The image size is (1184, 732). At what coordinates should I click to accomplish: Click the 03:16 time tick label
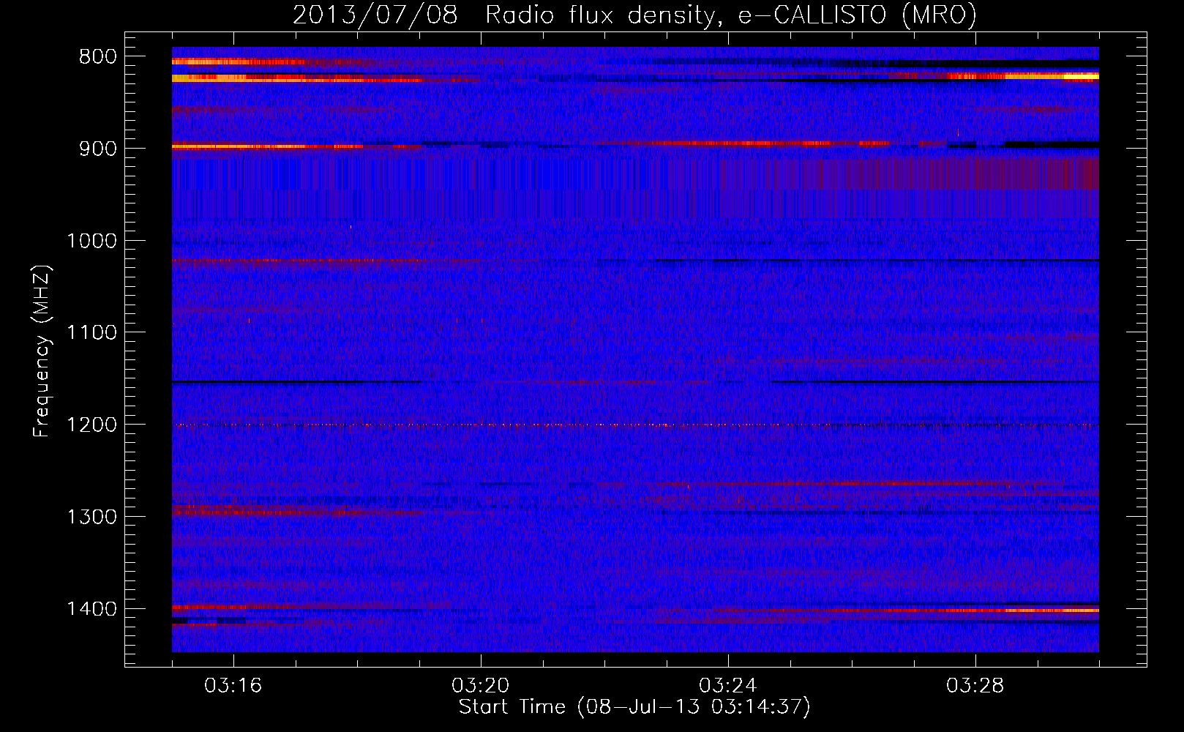(x=233, y=686)
